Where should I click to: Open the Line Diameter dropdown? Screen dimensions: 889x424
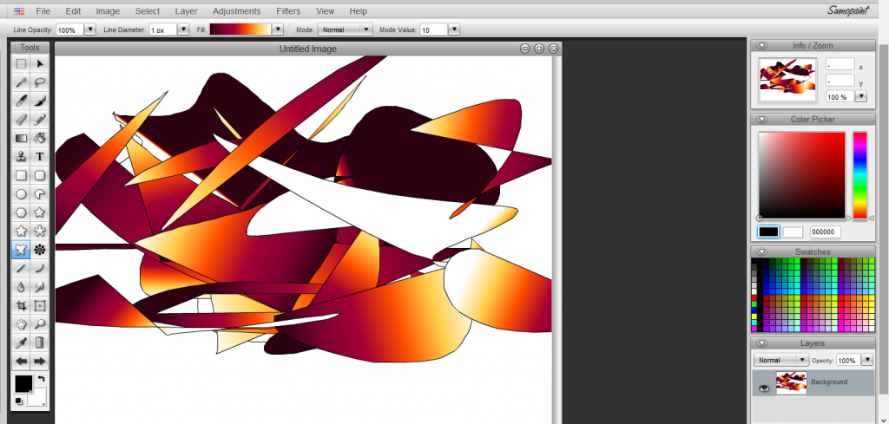183,29
